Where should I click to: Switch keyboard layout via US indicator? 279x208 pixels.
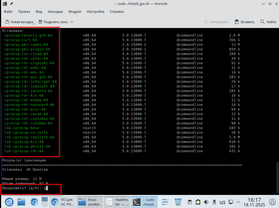pos(222,202)
